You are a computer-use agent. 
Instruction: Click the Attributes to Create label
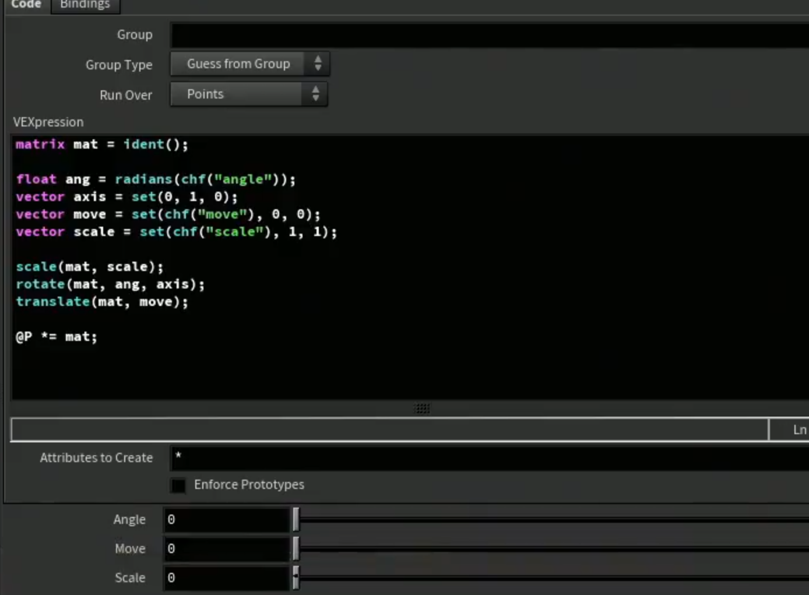(x=96, y=458)
